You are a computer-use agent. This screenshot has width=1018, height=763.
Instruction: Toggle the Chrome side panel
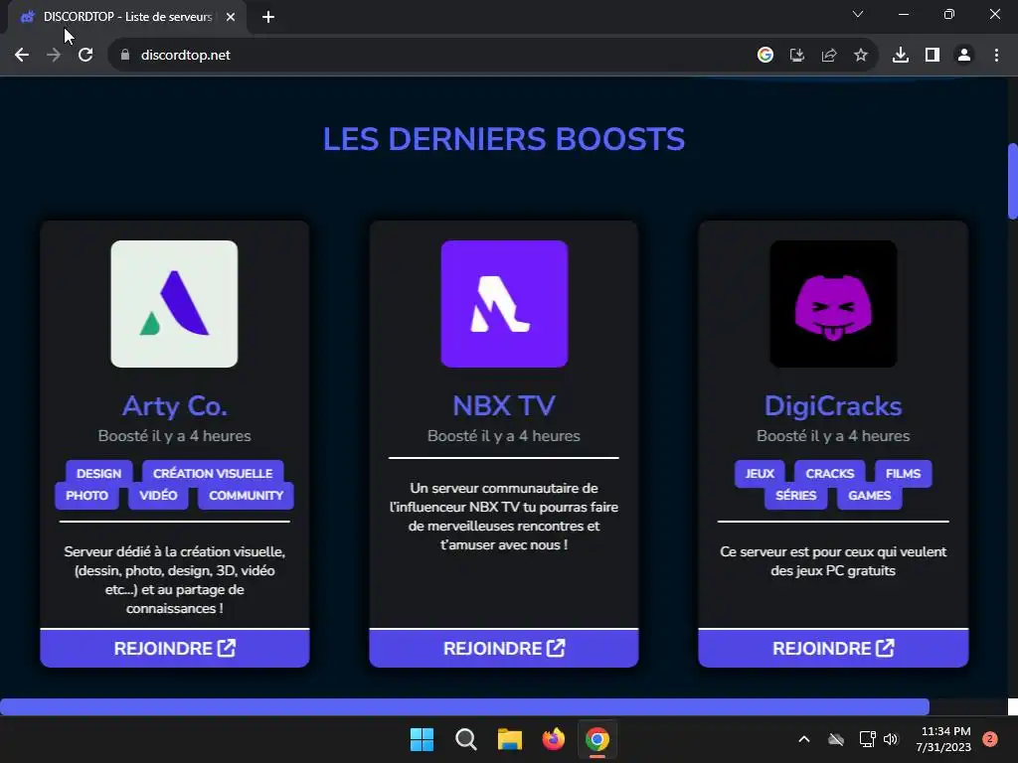tap(932, 56)
